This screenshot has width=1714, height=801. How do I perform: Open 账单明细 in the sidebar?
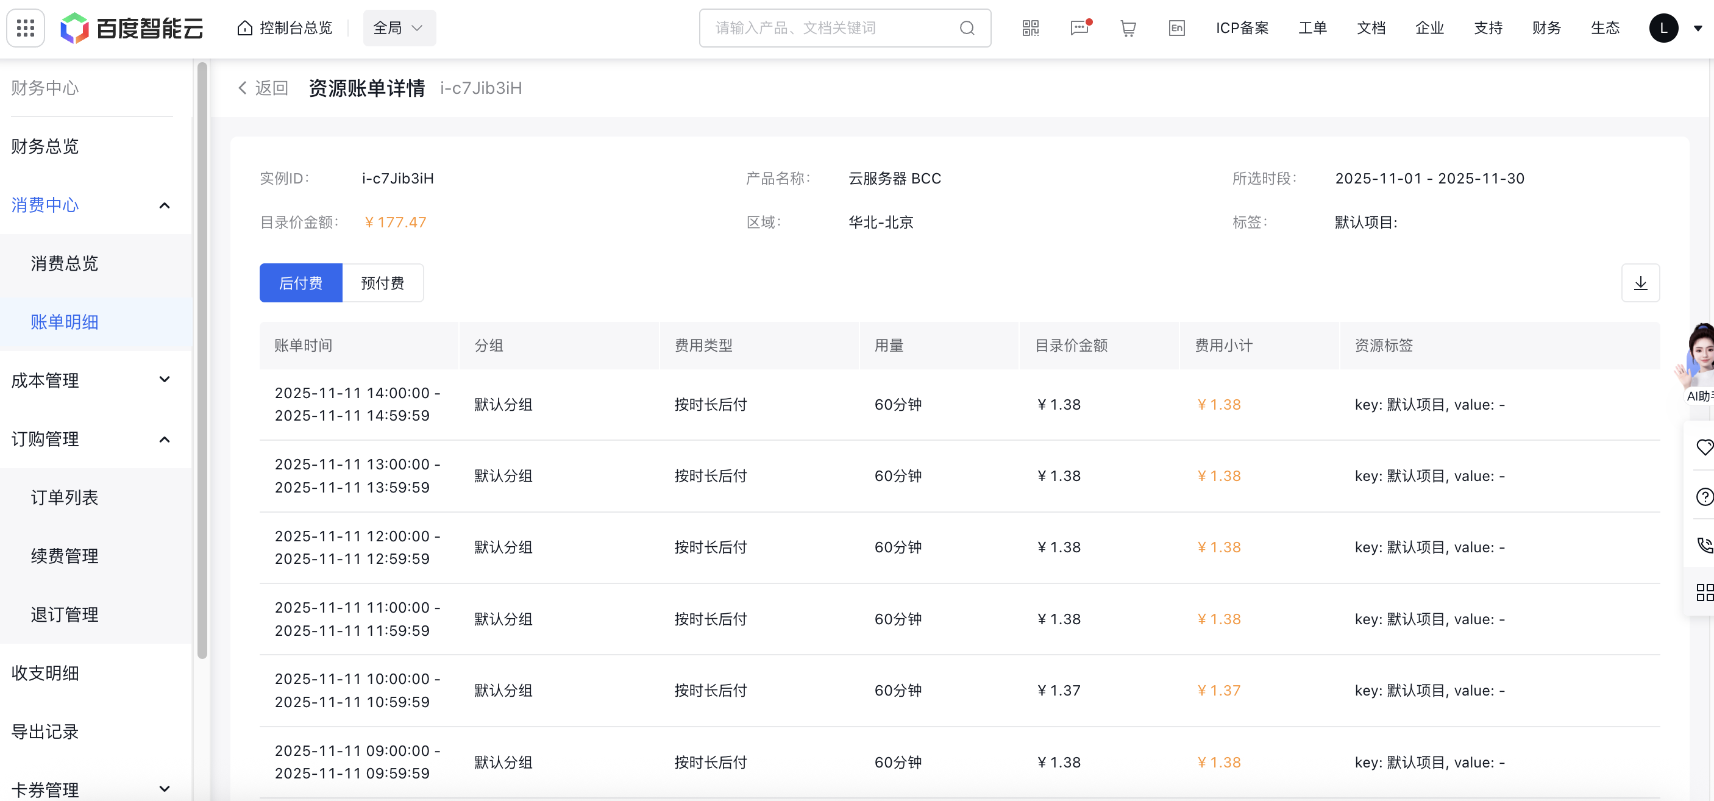point(65,322)
